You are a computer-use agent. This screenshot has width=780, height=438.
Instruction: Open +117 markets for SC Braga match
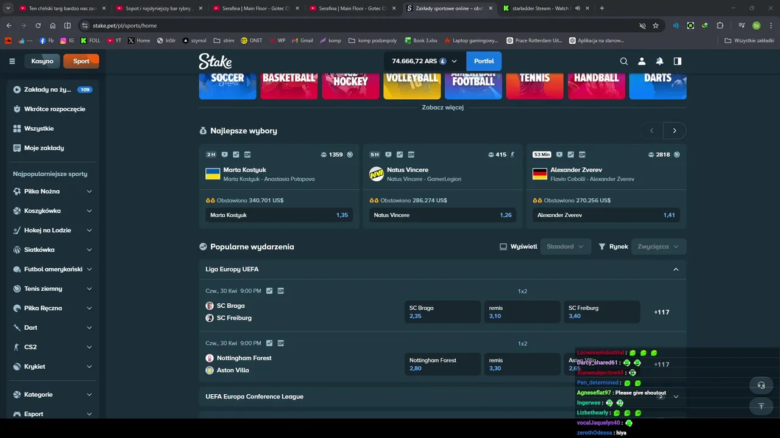coord(662,312)
